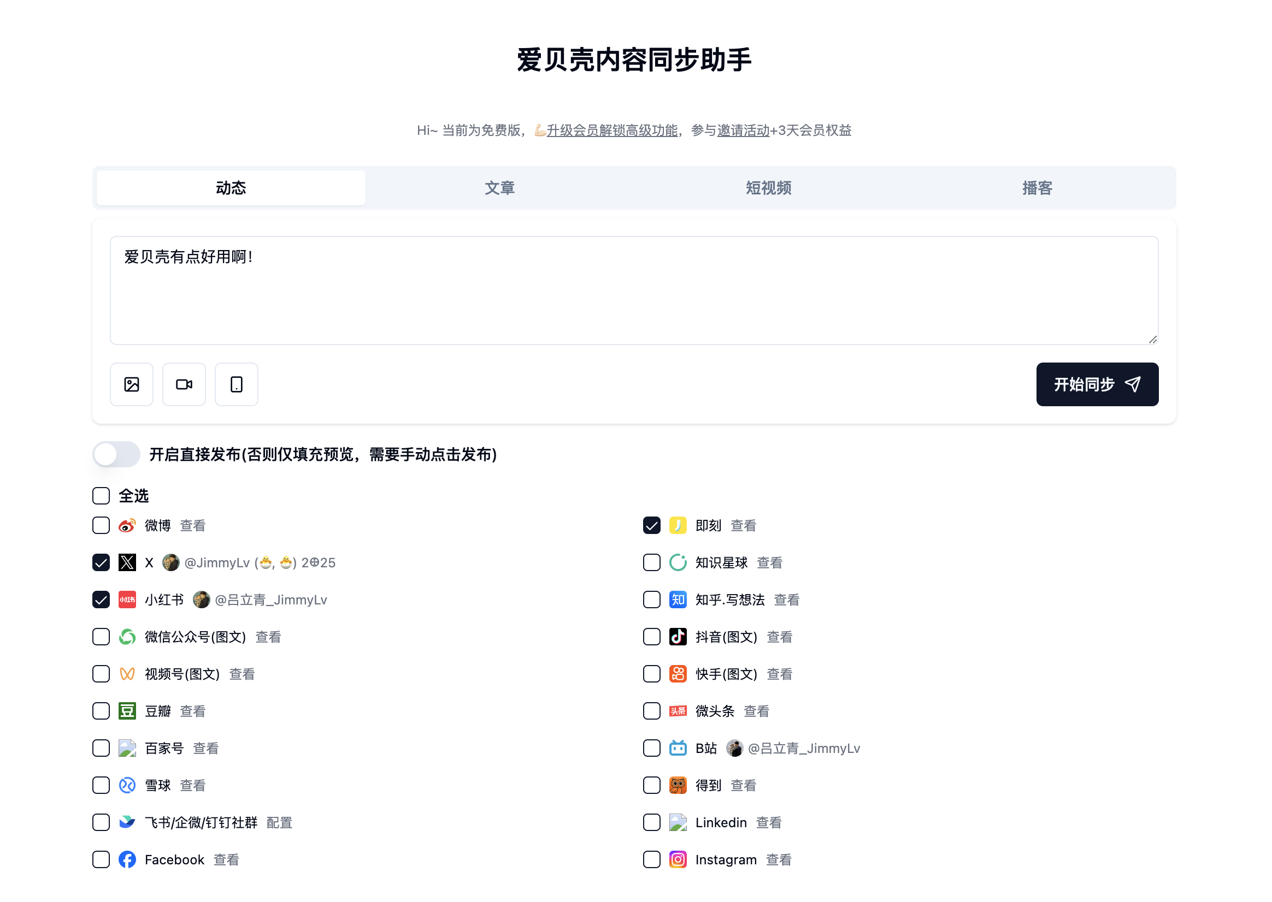Screen dimensions: 1272x902
Task: Click the 微头条 red logo icon
Action: click(x=679, y=712)
